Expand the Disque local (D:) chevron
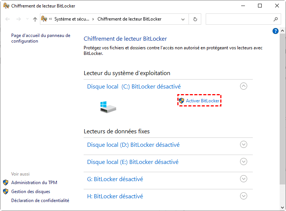This screenshot has height=211, width=286. coord(243,145)
